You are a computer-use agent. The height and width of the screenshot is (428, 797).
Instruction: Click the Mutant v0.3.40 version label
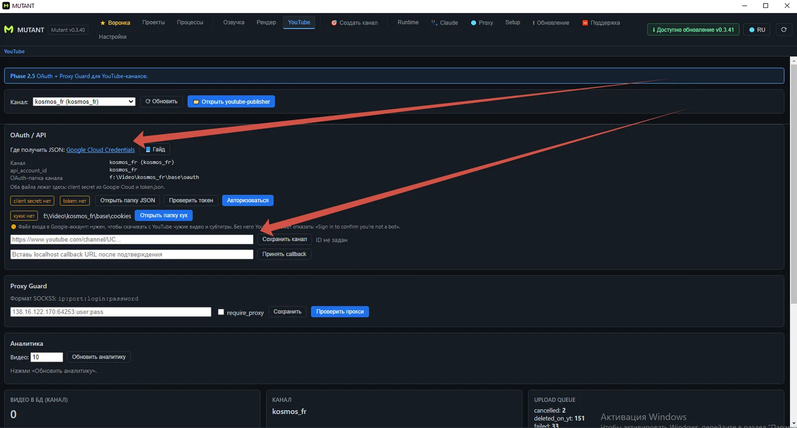68,30
